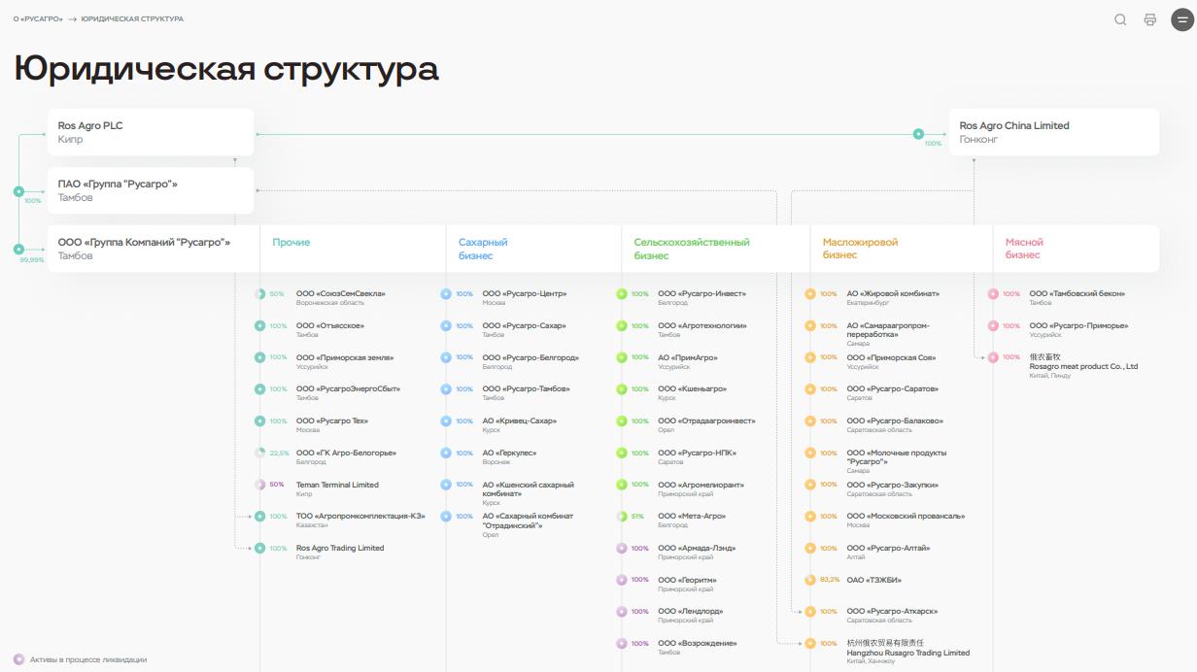The height and width of the screenshot is (672, 1197).
Task: Select the «Масложировой бизнес» column heading
Action: (x=860, y=249)
